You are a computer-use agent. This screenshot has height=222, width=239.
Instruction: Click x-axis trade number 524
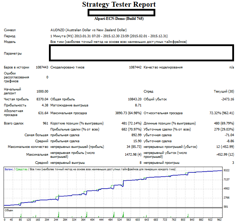click(119, 220)
